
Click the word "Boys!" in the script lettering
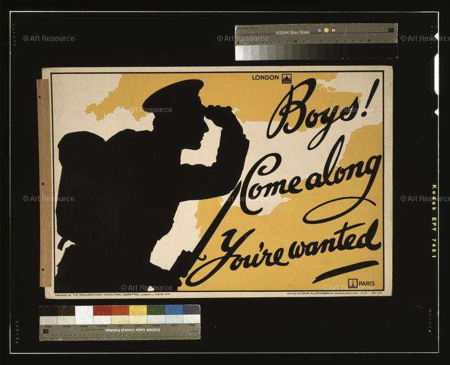click(322, 113)
